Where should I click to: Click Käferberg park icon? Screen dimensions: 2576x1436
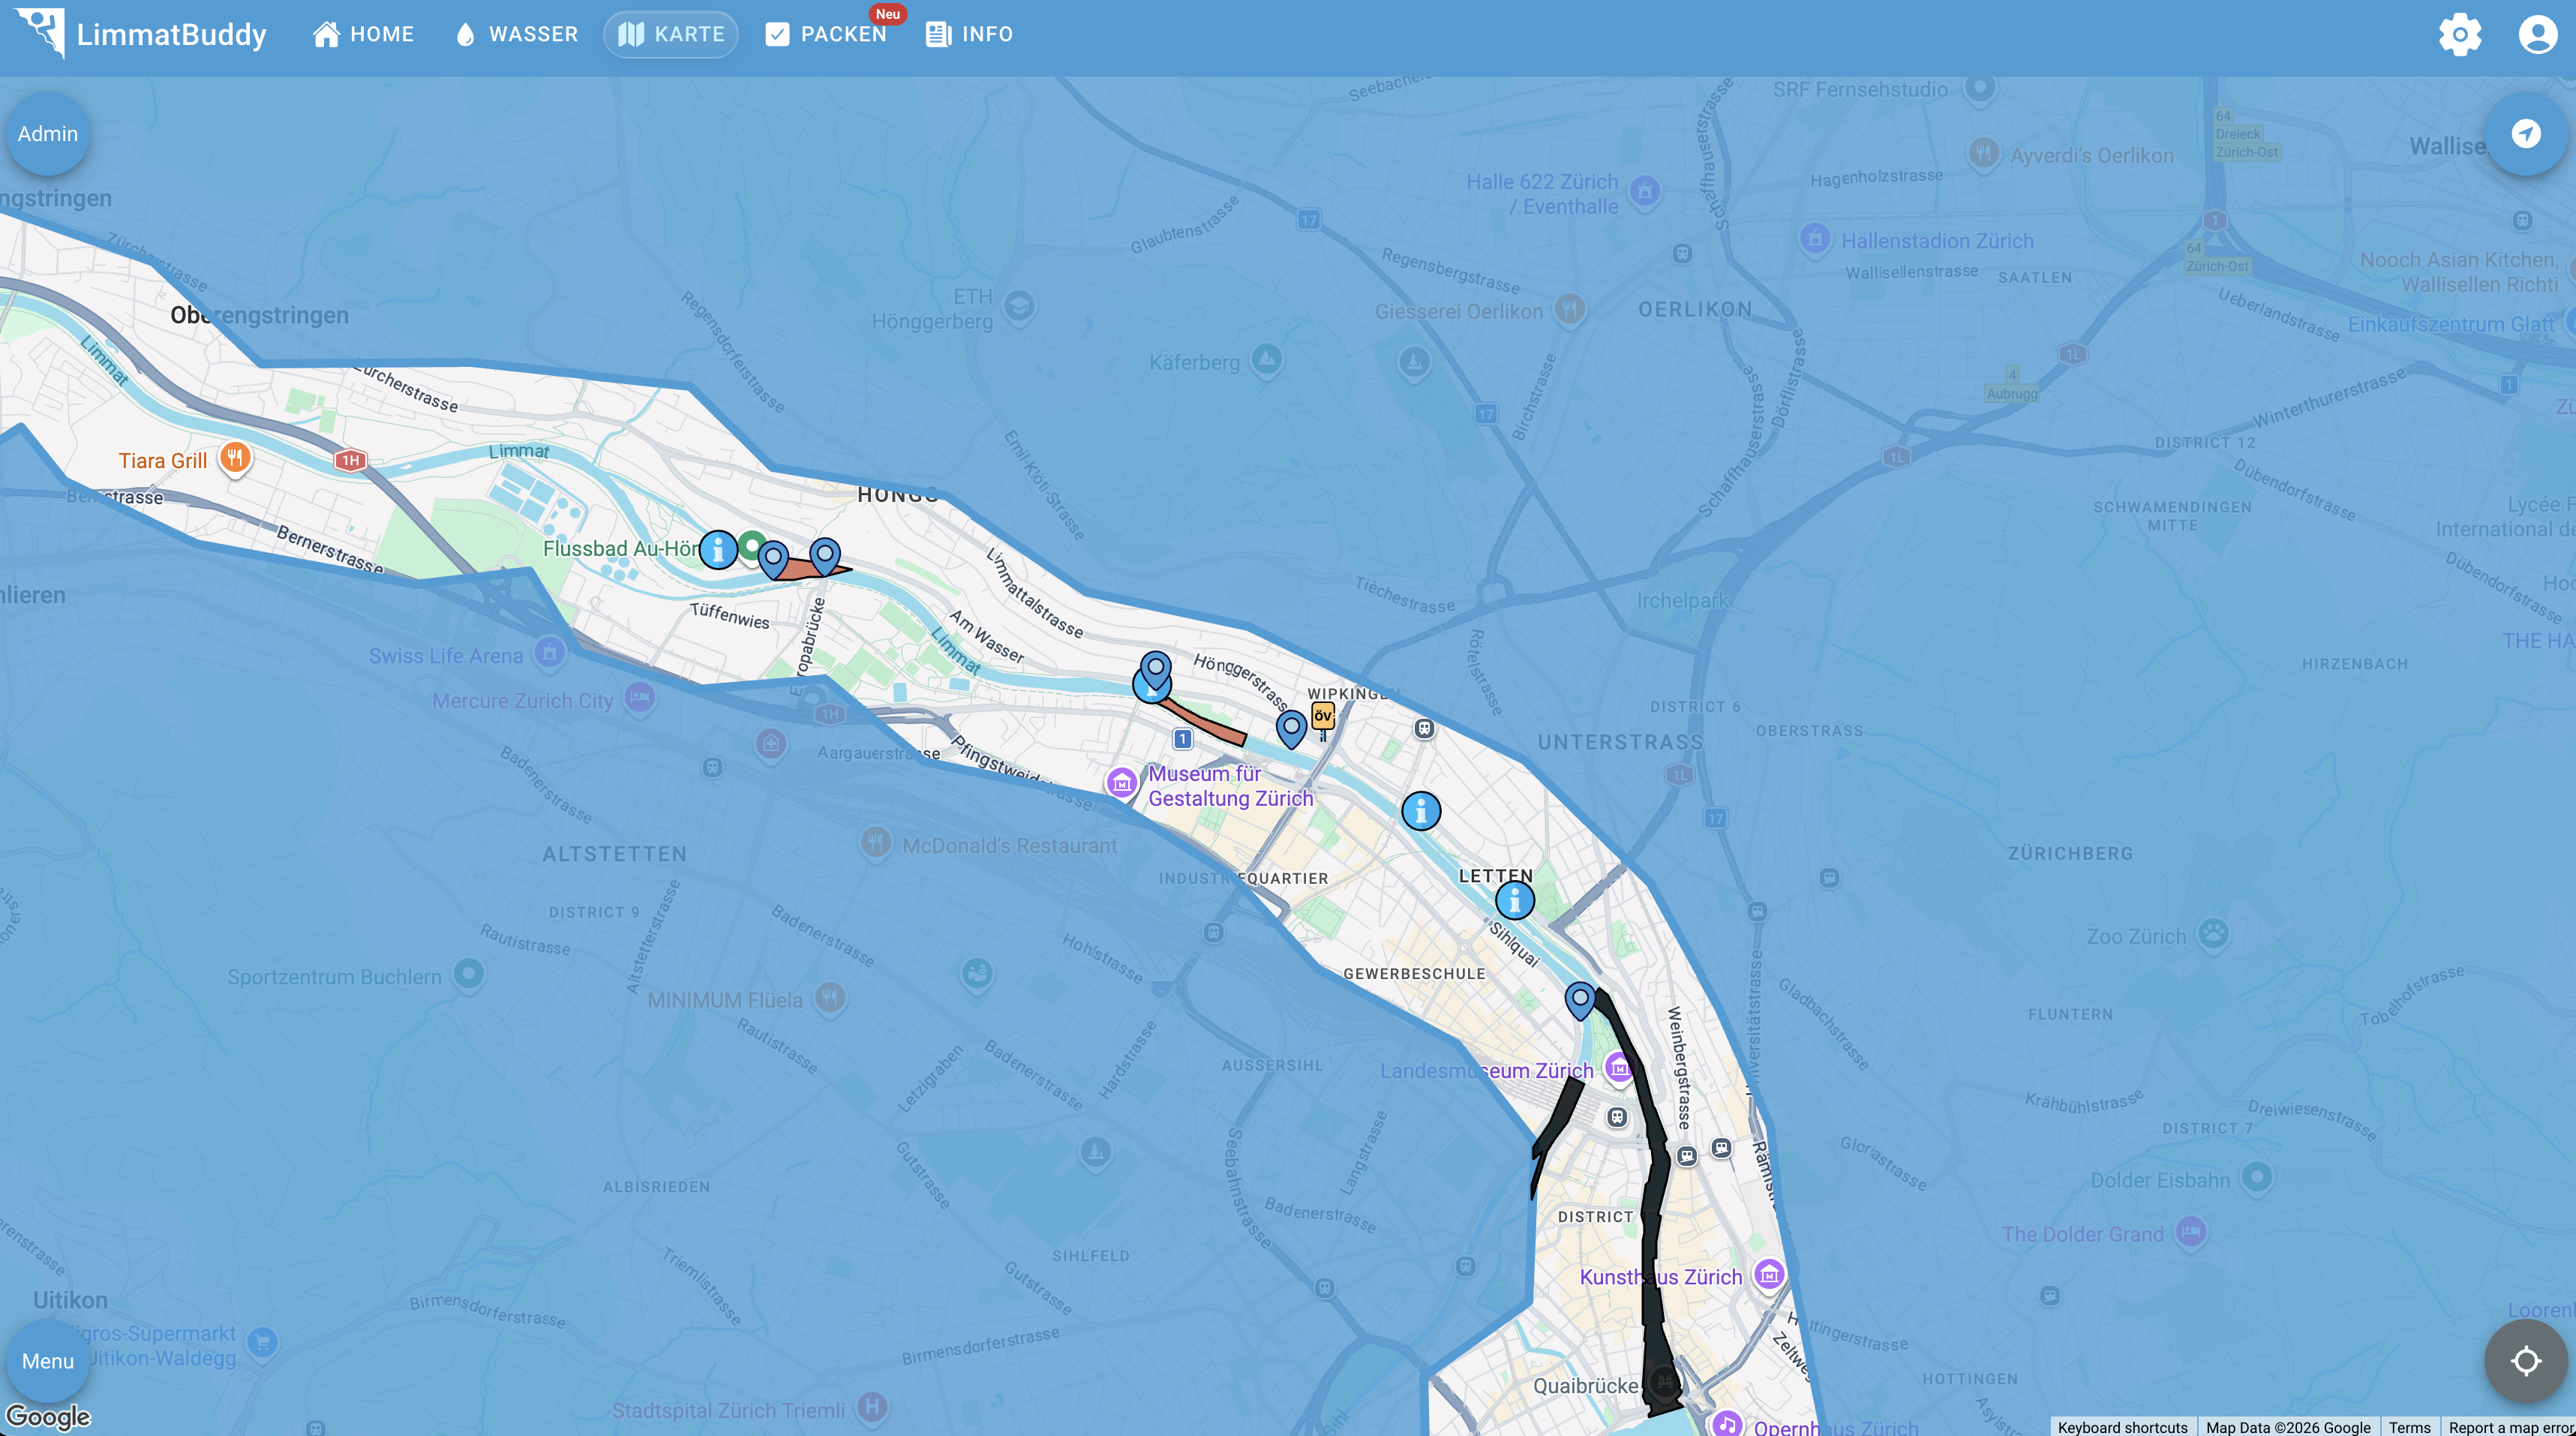[1267, 359]
